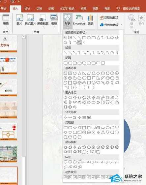
Task: Pick the rounded rectangle under 矩形
Action: [70, 63]
